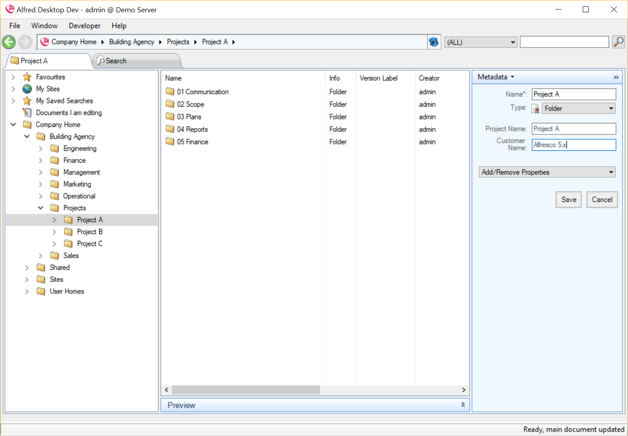Screen dimensions: 628x436
Task: Click the magnifier search button
Action: (x=618, y=42)
